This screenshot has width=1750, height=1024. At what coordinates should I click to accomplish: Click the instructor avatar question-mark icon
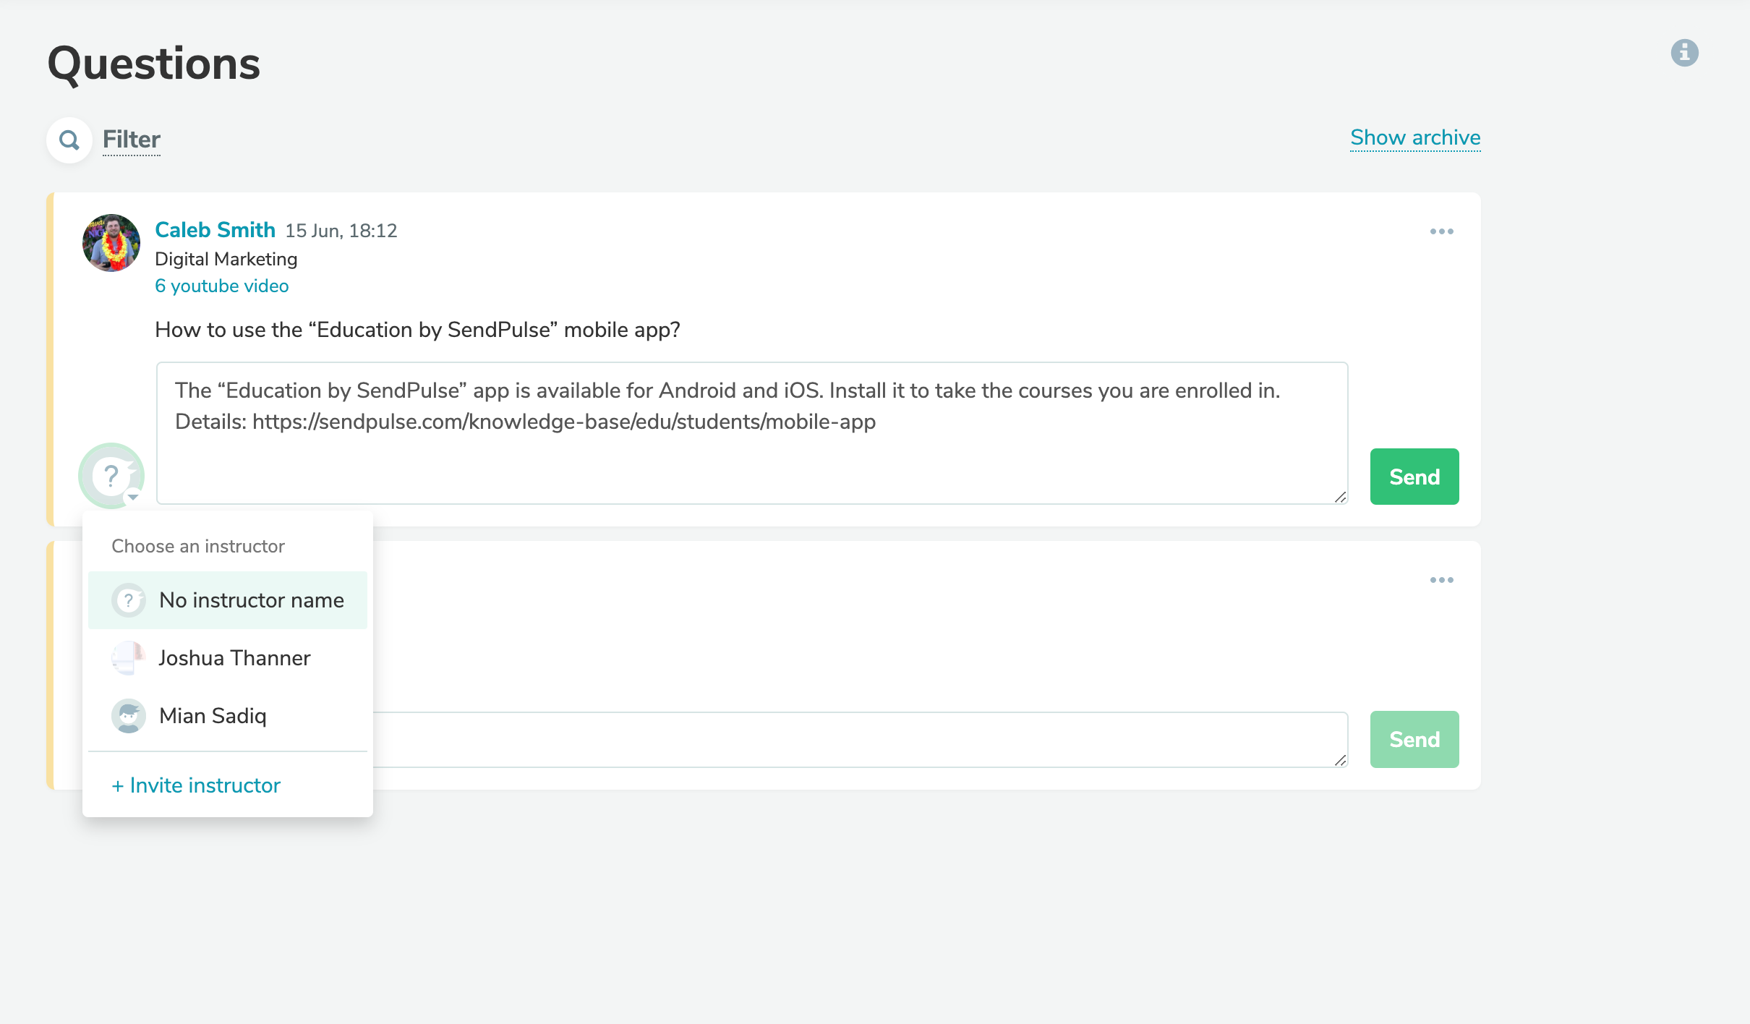tap(111, 476)
